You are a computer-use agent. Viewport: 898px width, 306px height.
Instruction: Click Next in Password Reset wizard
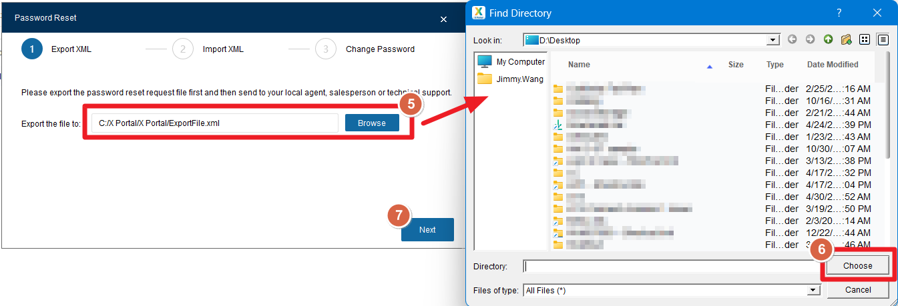(x=427, y=230)
